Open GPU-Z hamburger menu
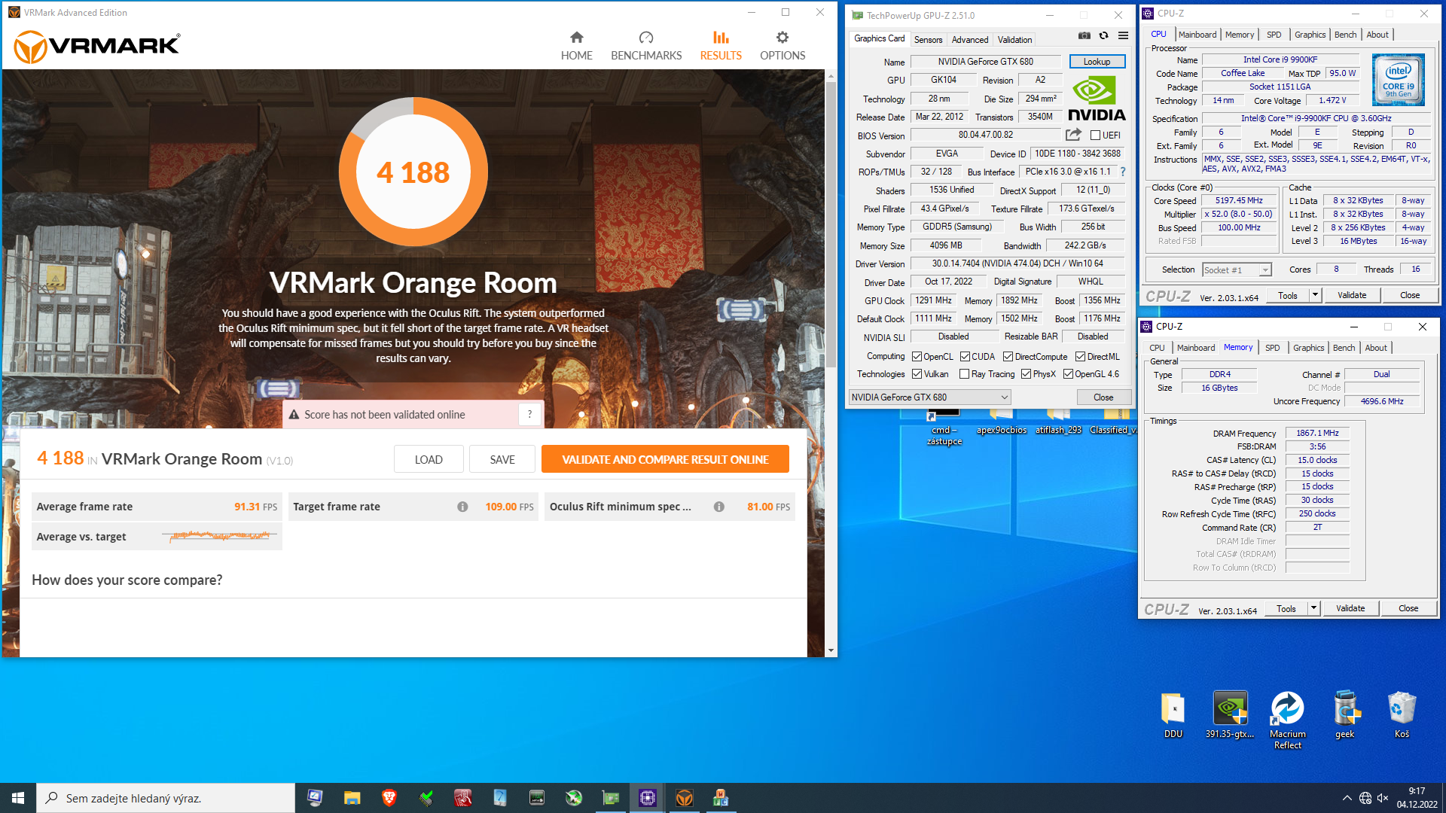Image resolution: width=1446 pixels, height=813 pixels. [x=1123, y=36]
